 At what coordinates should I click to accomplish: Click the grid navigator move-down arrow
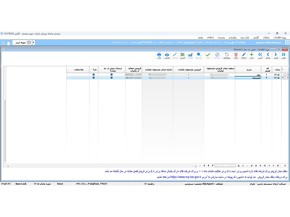point(208,166)
